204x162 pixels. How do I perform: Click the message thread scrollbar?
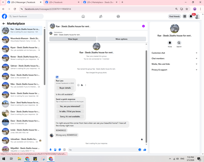point(146,96)
